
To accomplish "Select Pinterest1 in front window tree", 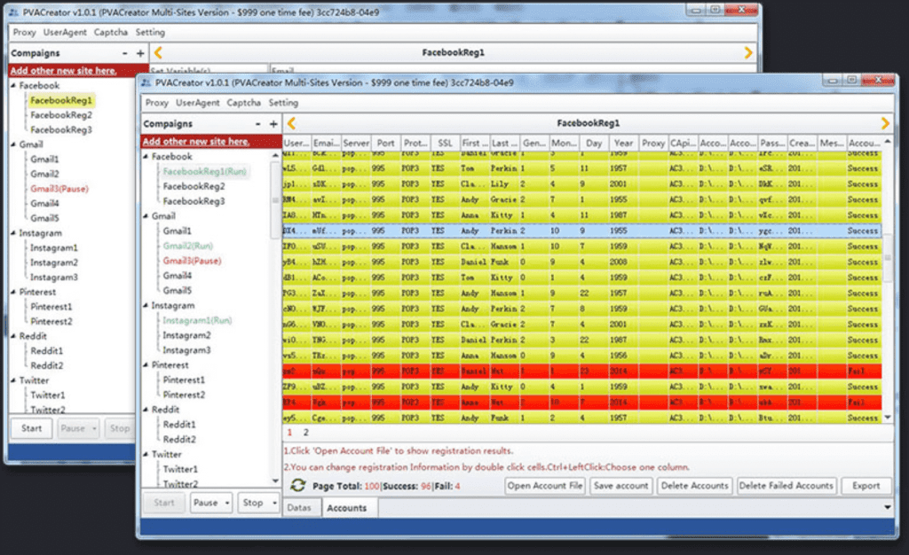I will coord(184,380).
